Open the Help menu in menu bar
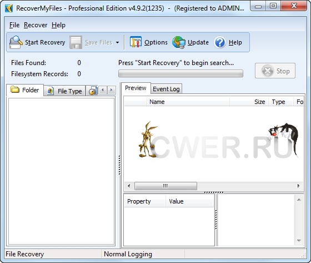 tap(58, 25)
